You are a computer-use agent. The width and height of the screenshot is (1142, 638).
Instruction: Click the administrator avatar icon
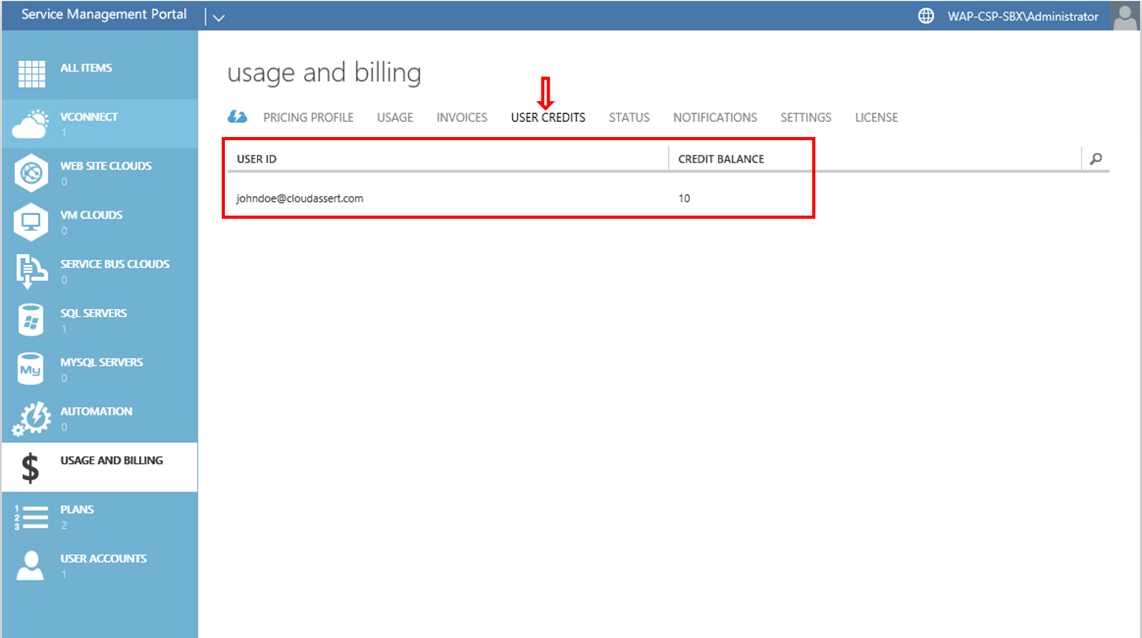pos(1125,16)
